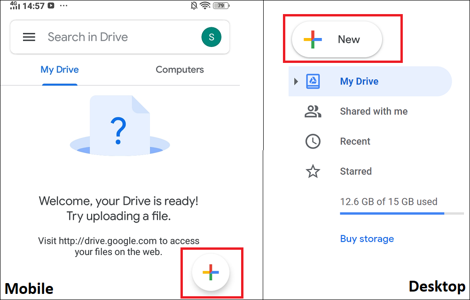Open Shared with me in sidebar
Screen dimensions: 470x300
(374, 111)
